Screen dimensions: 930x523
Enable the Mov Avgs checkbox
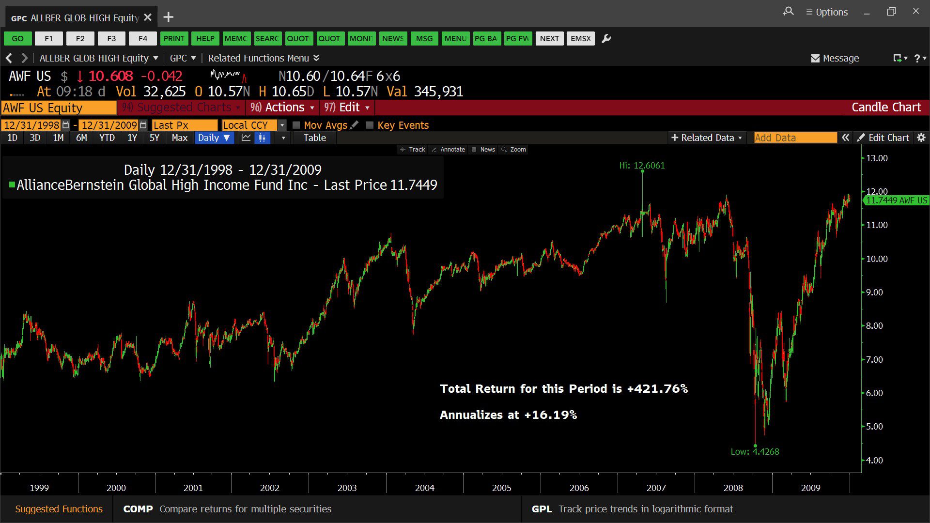[x=296, y=125]
